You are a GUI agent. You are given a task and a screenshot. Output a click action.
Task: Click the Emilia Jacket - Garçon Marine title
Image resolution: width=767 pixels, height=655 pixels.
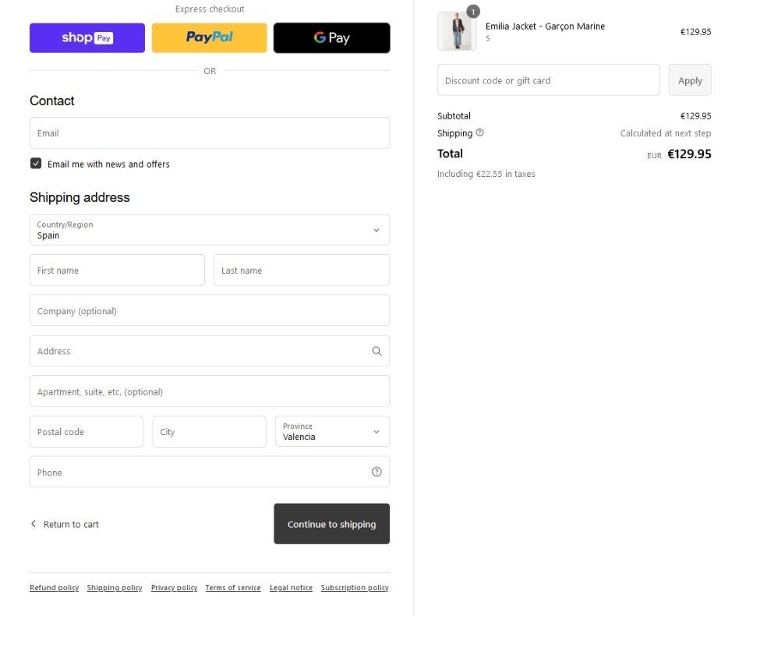coord(545,27)
